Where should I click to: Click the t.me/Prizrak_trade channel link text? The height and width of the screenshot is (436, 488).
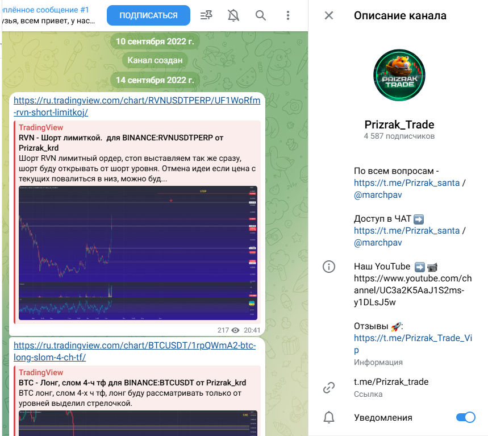click(391, 382)
